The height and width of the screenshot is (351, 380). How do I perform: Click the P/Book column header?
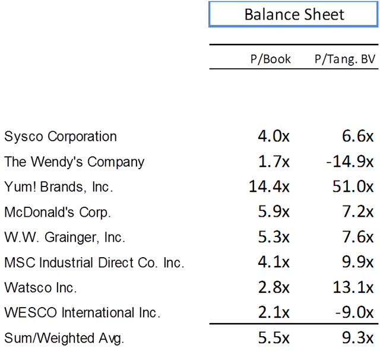(271, 59)
